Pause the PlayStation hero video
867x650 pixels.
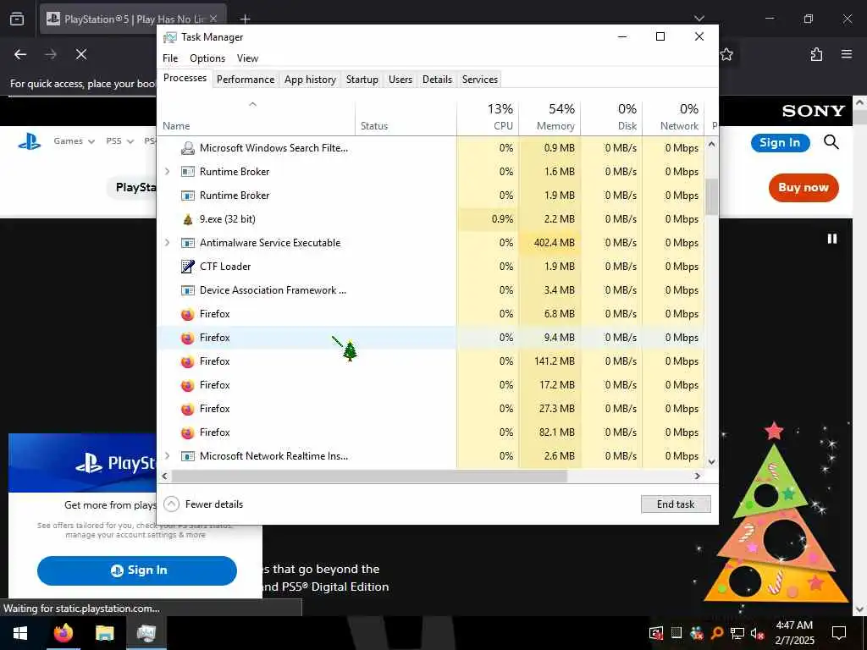(x=831, y=239)
